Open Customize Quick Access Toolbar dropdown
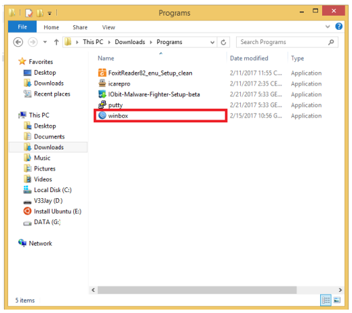 50,14
